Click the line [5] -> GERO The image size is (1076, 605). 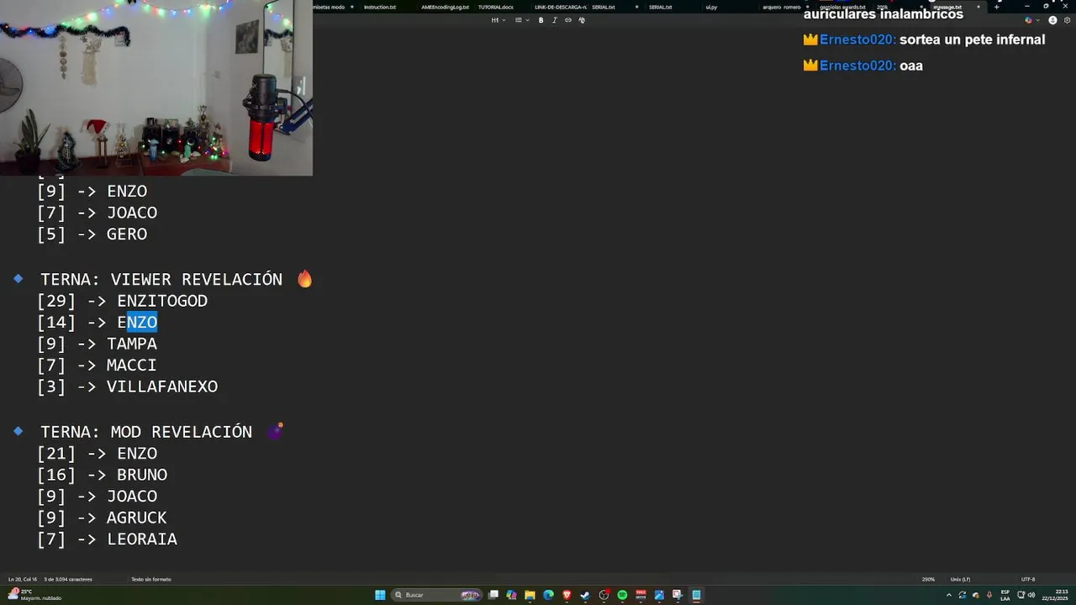click(92, 234)
